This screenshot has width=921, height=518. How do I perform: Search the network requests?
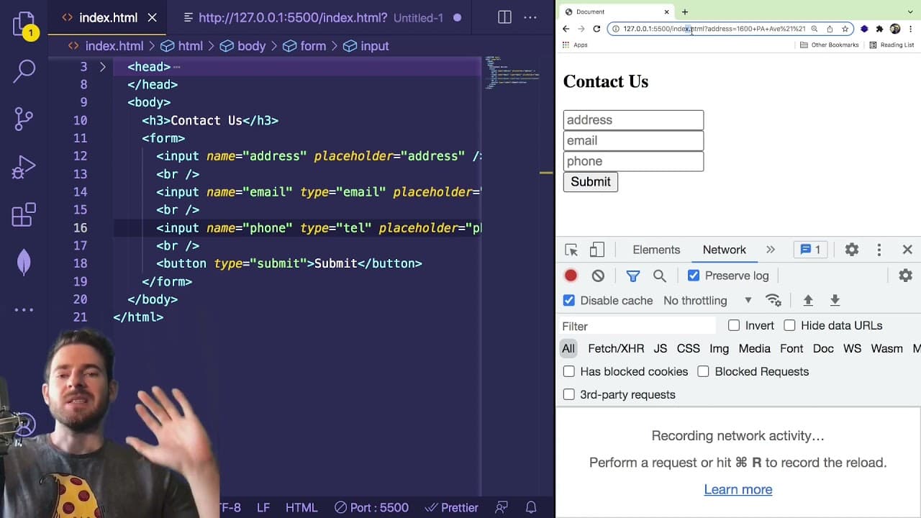[659, 276]
